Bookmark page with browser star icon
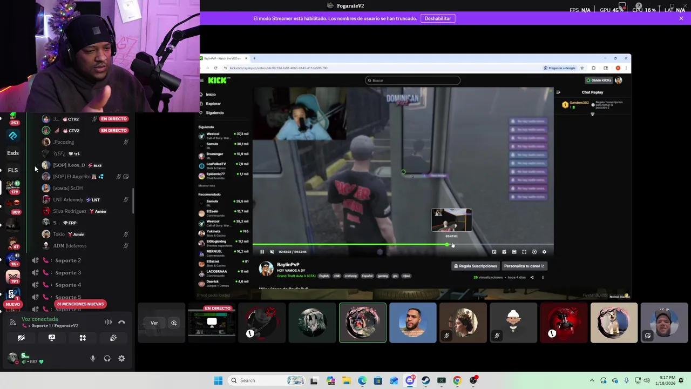The height and width of the screenshot is (389, 691). [582, 68]
